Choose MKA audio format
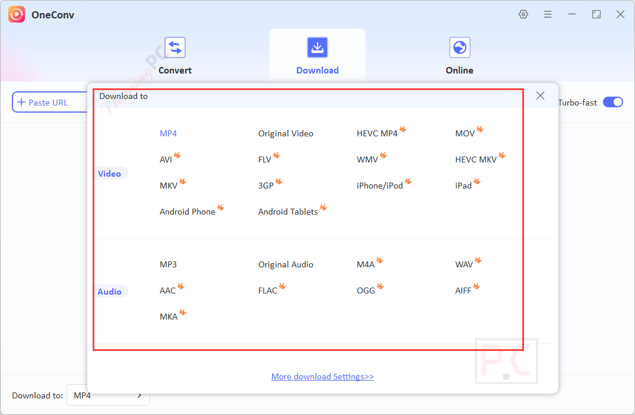 (x=169, y=317)
